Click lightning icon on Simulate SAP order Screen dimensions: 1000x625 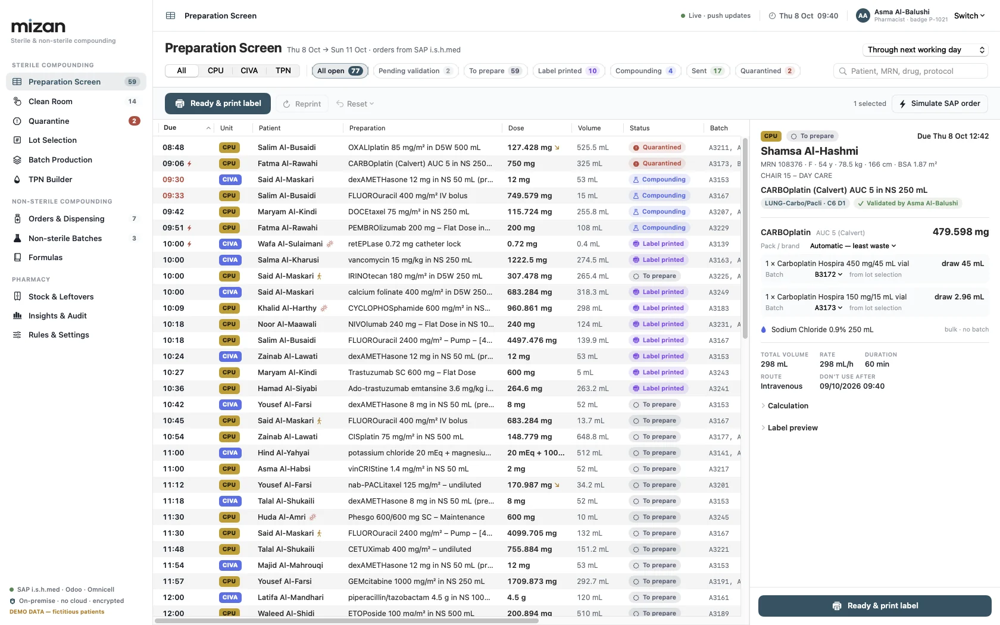(902, 104)
